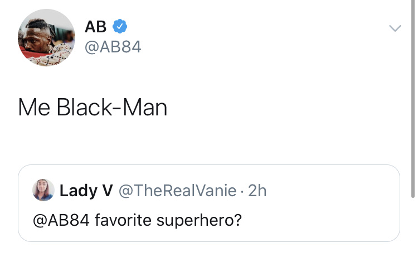Image resolution: width=418 pixels, height=262 pixels.
Task: Visit the @TheRealVanie handle
Action: point(177,191)
